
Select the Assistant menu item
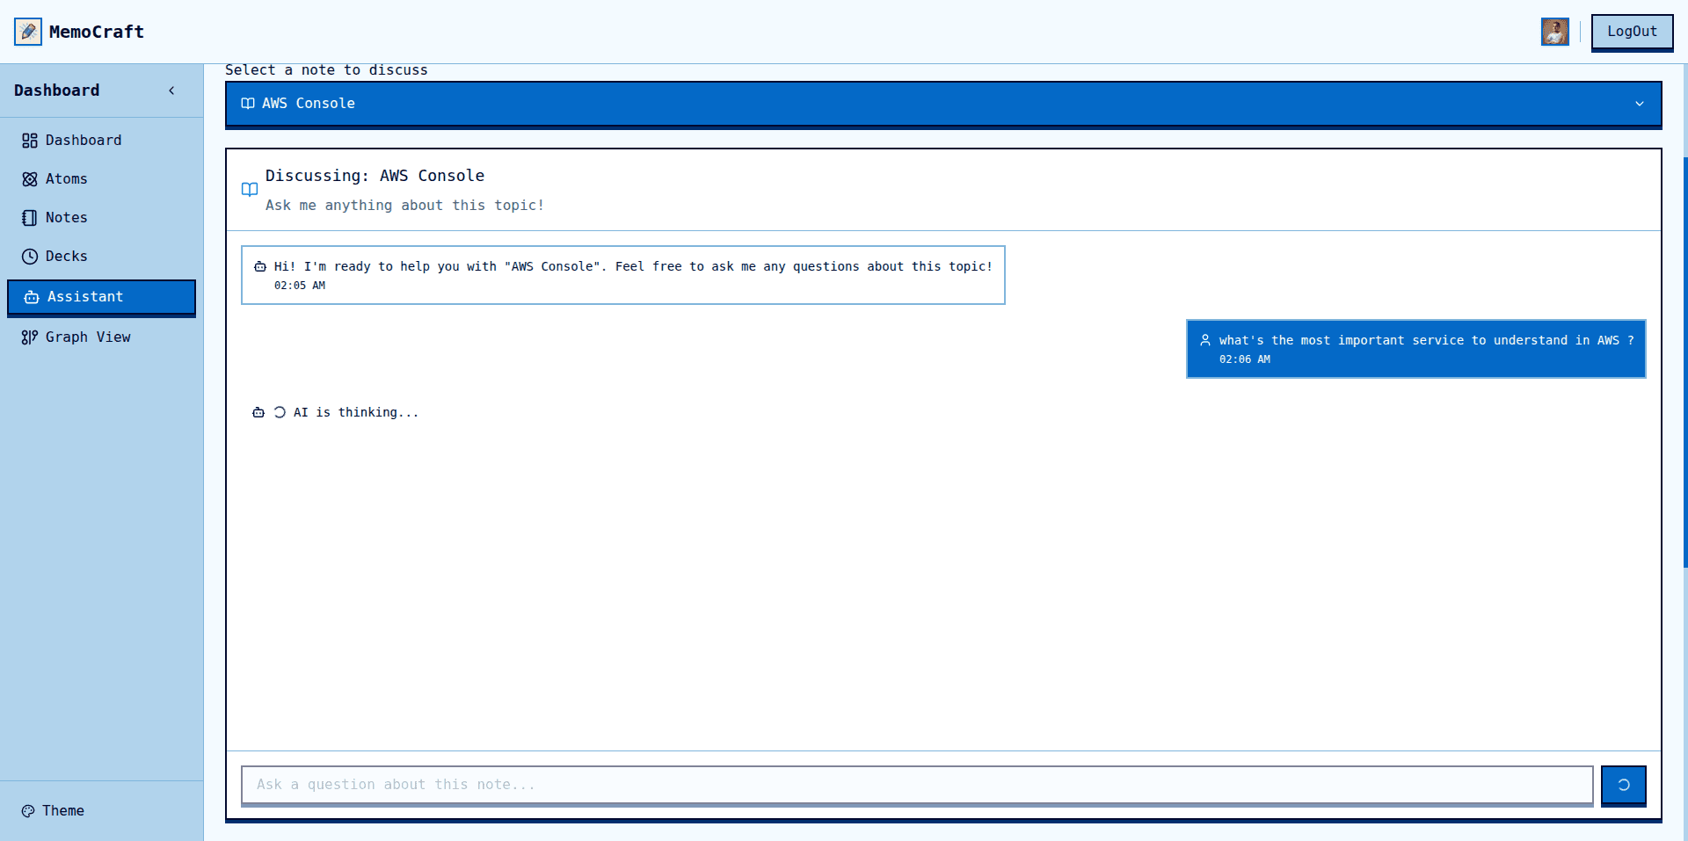[x=102, y=297]
